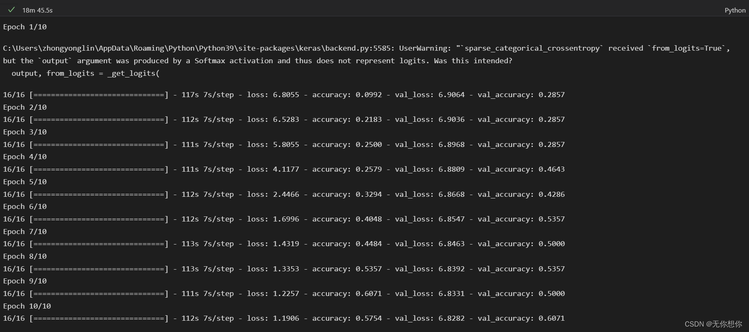Select the Epoch 4/10 line
The height and width of the screenshot is (332, 749).
25,157
